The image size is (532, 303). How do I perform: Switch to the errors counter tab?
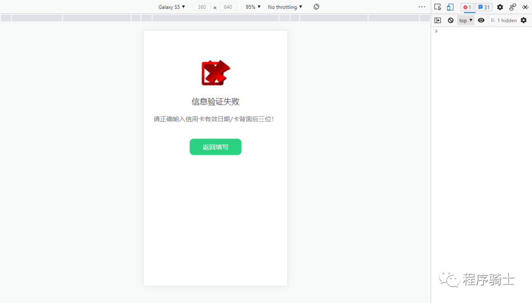(467, 7)
